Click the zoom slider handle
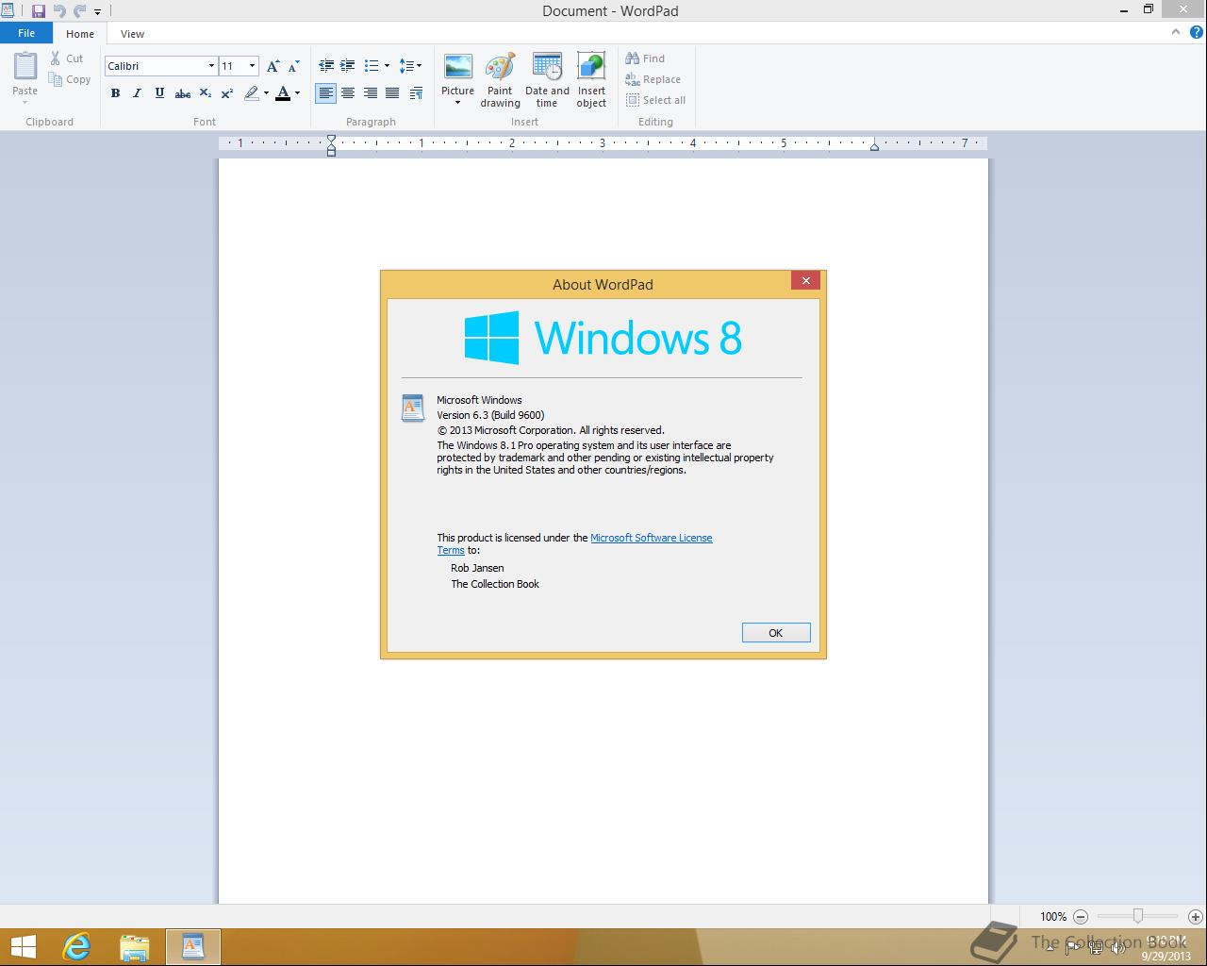Image resolution: width=1207 pixels, height=966 pixels. tap(1138, 916)
